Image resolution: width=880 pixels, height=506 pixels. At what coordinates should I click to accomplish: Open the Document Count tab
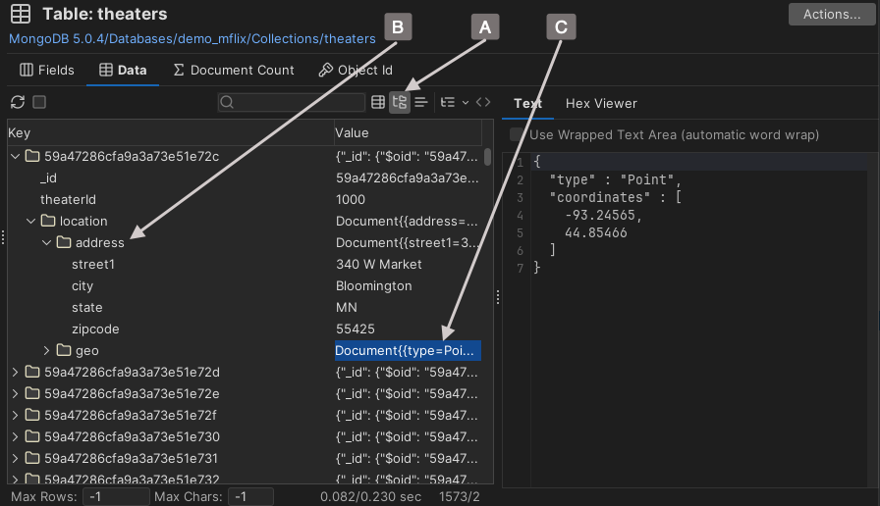[233, 70]
